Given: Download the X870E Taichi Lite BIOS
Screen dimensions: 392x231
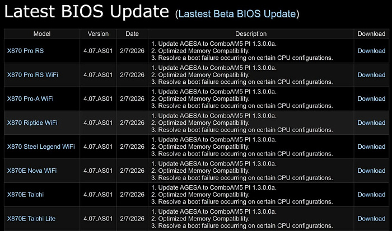Looking at the screenshot, I should (371, 219).
